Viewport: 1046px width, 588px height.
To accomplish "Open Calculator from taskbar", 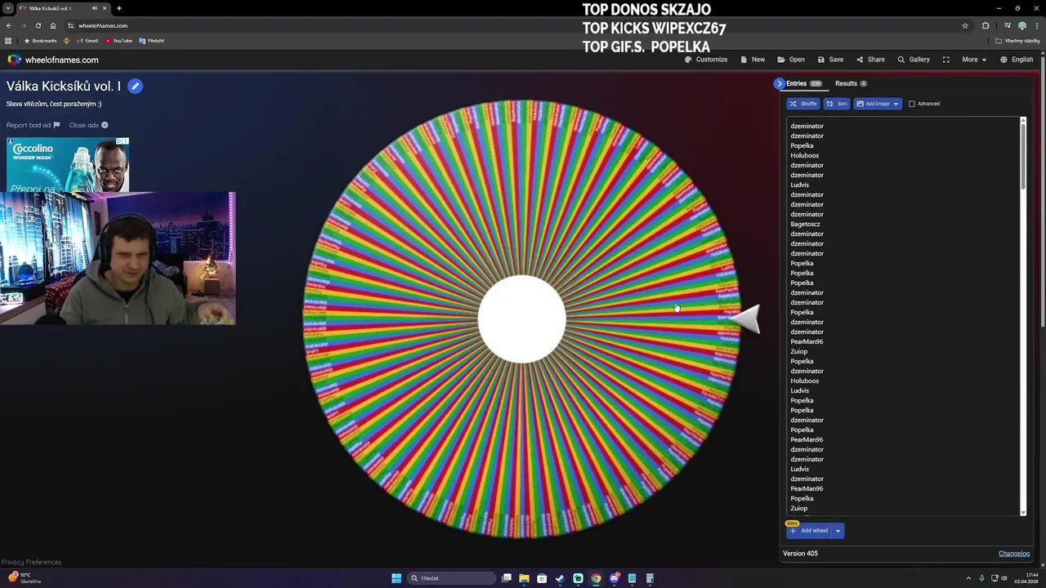I will [x=650, y=578].
